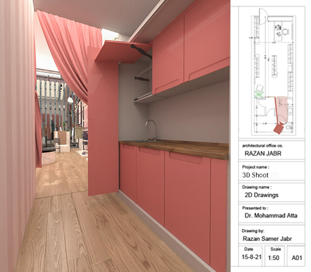The height and width of the screenshot is (272, 311).
Task: Click the red camera marker on floor plan
Action: [279, 128]
